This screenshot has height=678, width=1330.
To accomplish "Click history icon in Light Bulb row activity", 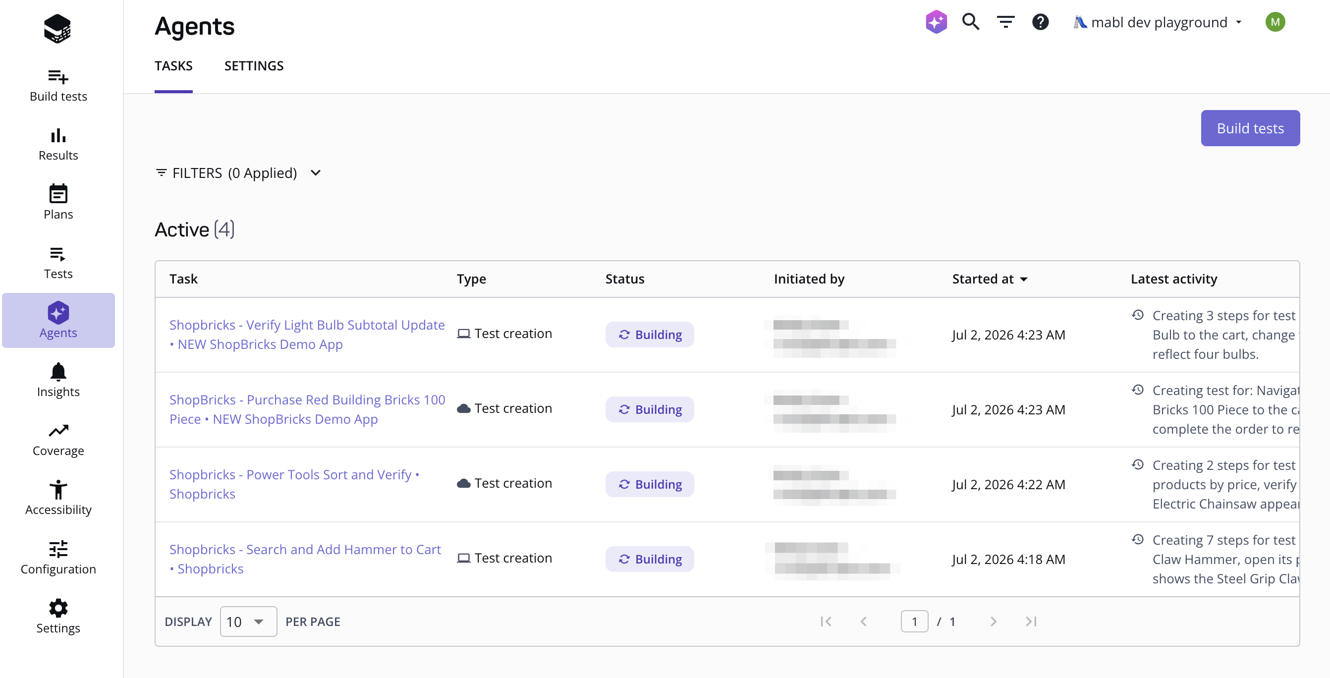I will pyautogui.click(x=1138, y=315).
